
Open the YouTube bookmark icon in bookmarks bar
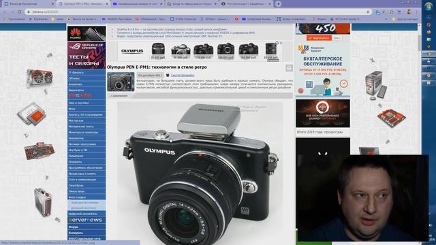(x=236, y=19)
